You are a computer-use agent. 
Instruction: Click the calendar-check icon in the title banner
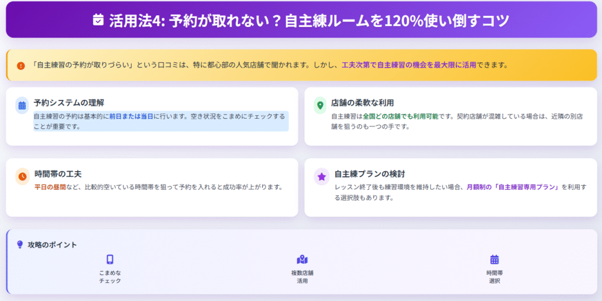[x=98, y=19]
